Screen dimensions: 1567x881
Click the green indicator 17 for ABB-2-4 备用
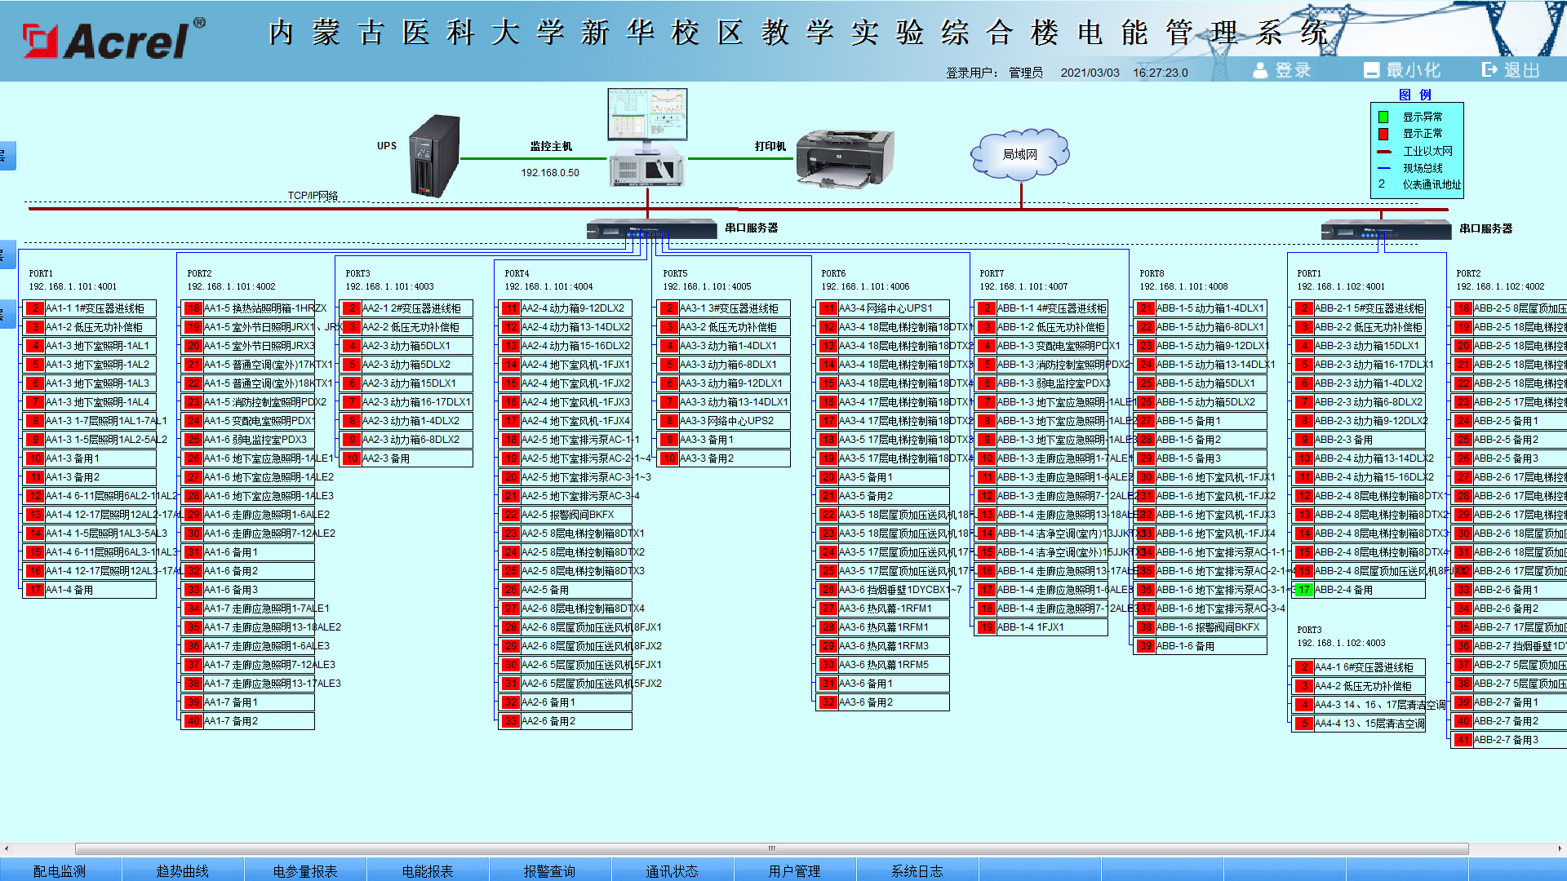(1304, 590)
